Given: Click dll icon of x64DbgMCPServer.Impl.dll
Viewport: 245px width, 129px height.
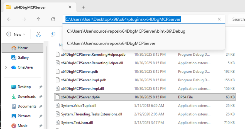Looking at the screenshot, I should tap(58, 89).
